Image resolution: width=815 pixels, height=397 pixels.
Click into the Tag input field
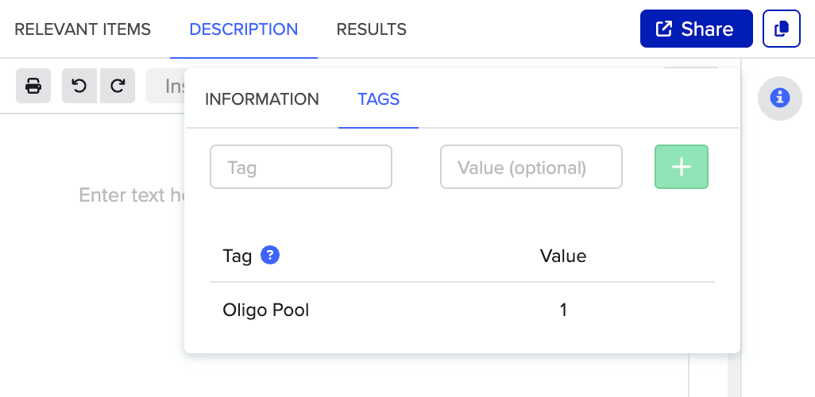pos(300,168)
